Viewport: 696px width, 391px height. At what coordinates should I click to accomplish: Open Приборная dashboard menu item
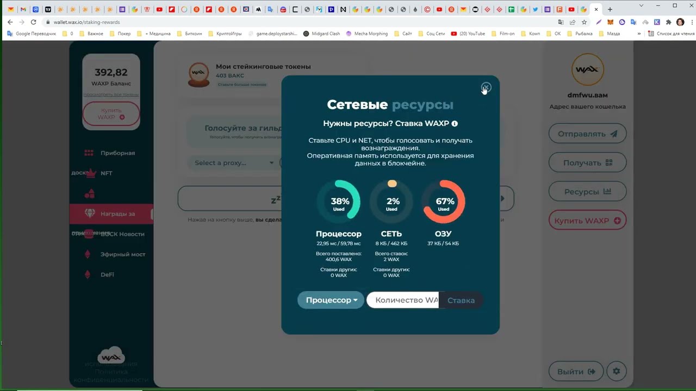click(117, 153)
